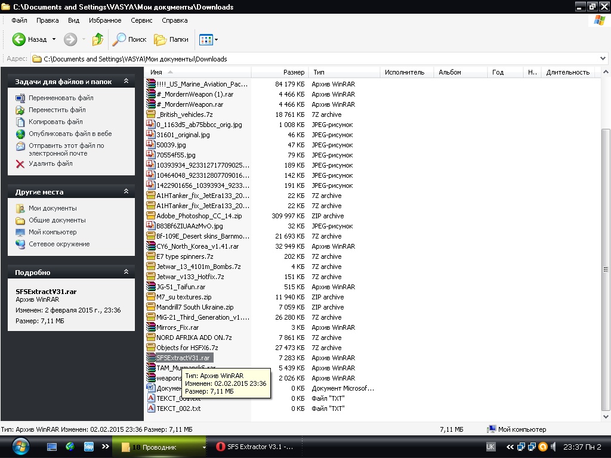Toggle the Folders (Папки) pane
This screenshot has height=458, width=611.
[171, 39]
